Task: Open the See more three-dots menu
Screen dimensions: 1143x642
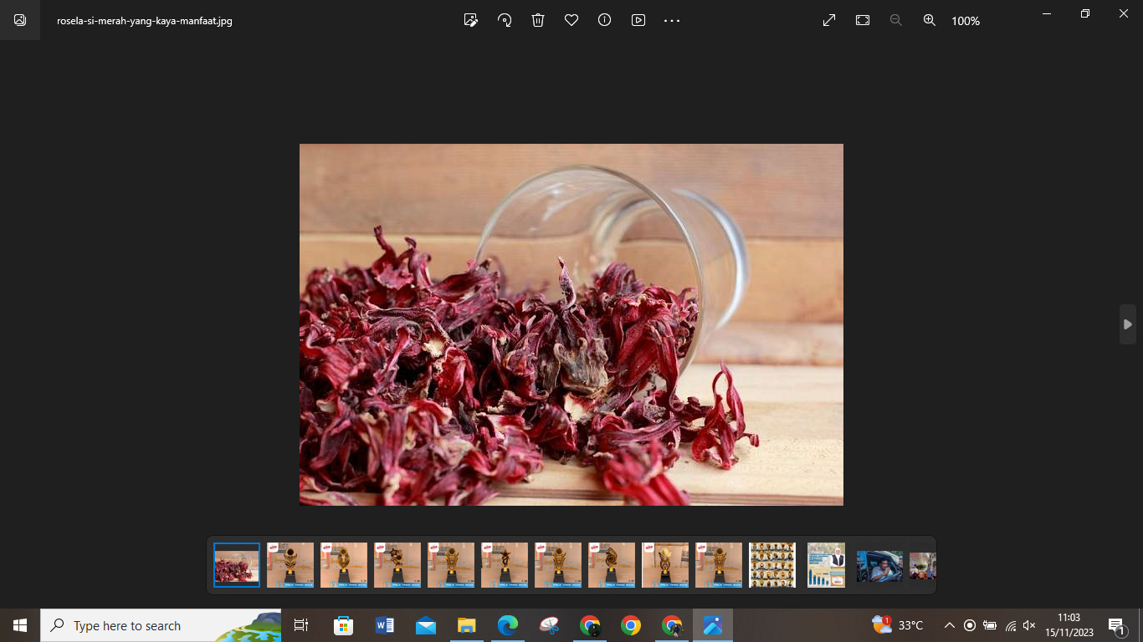Action: click(672, 20)
